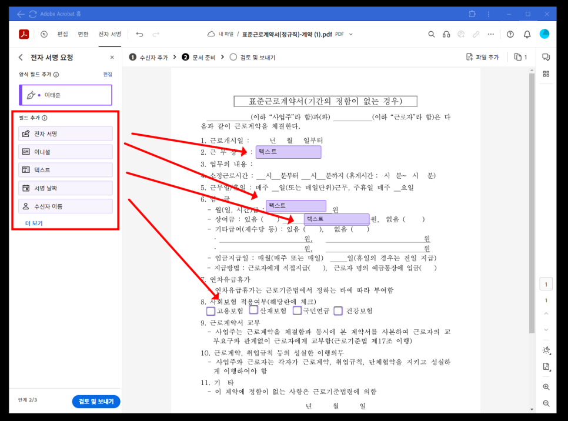Click the Adobe Acrobat home logo icon
The image size is (568, 421).
coord(24,34)
